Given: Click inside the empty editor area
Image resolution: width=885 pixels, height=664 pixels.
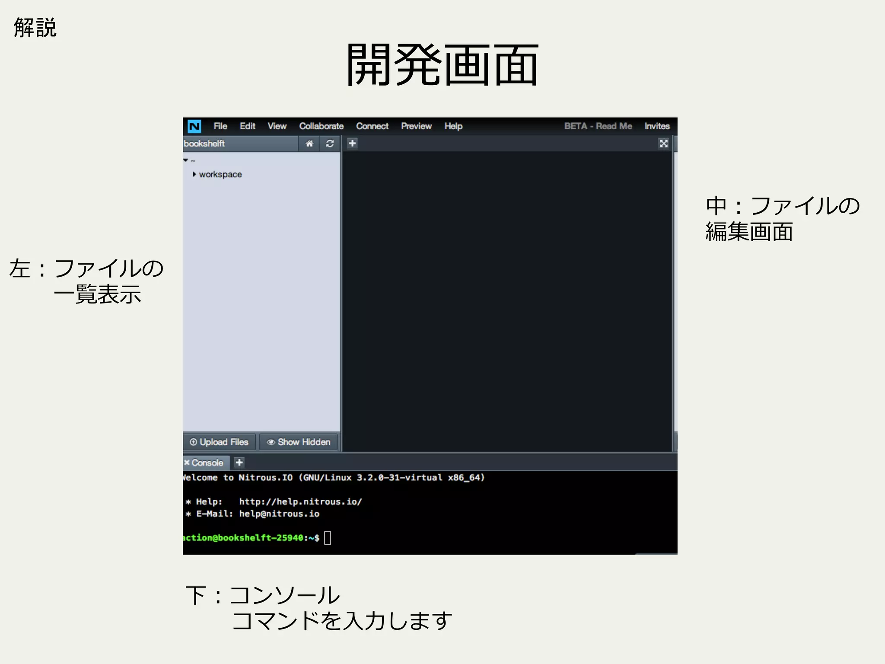Looking at the screenshot, I should [x=507, y=301].
